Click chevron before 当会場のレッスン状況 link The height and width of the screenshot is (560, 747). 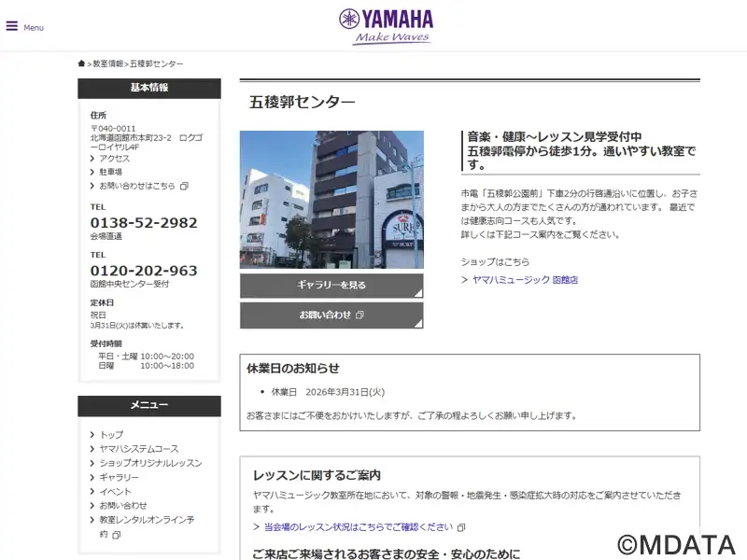[x=256, y=527]
